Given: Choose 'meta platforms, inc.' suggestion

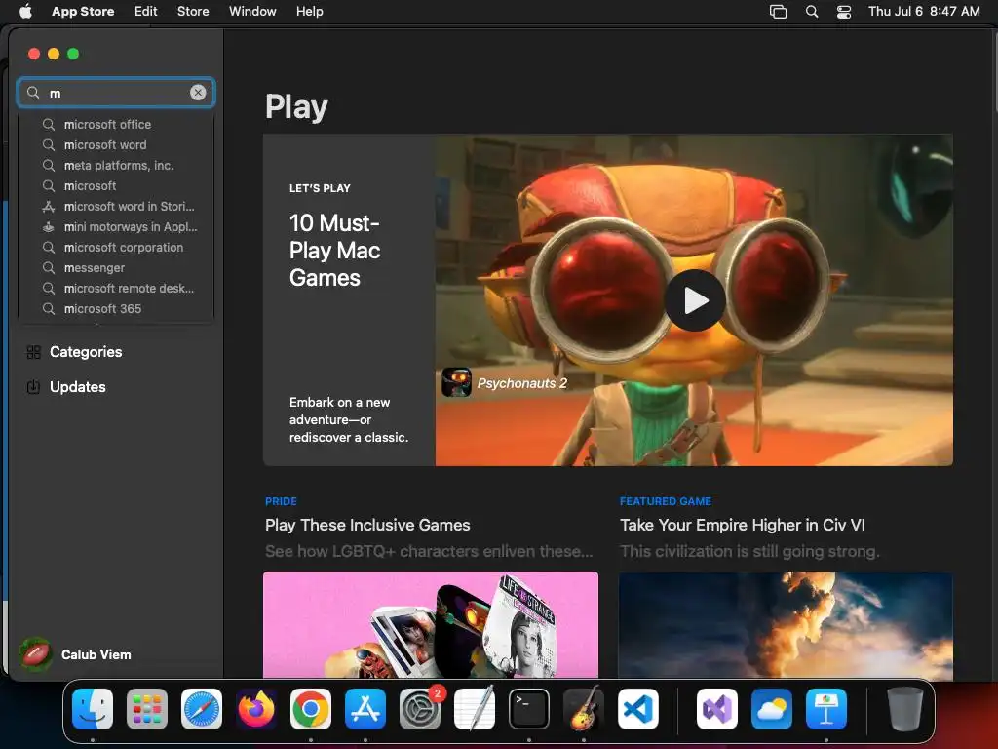Looking at the screenshot, I should [116, 165].
